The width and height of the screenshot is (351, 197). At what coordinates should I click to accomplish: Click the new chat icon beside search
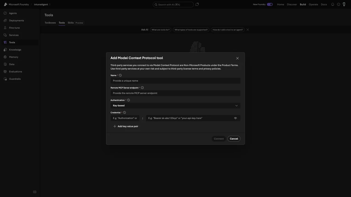click(197, 4)
